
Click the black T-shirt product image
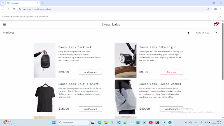coord(45,97)
